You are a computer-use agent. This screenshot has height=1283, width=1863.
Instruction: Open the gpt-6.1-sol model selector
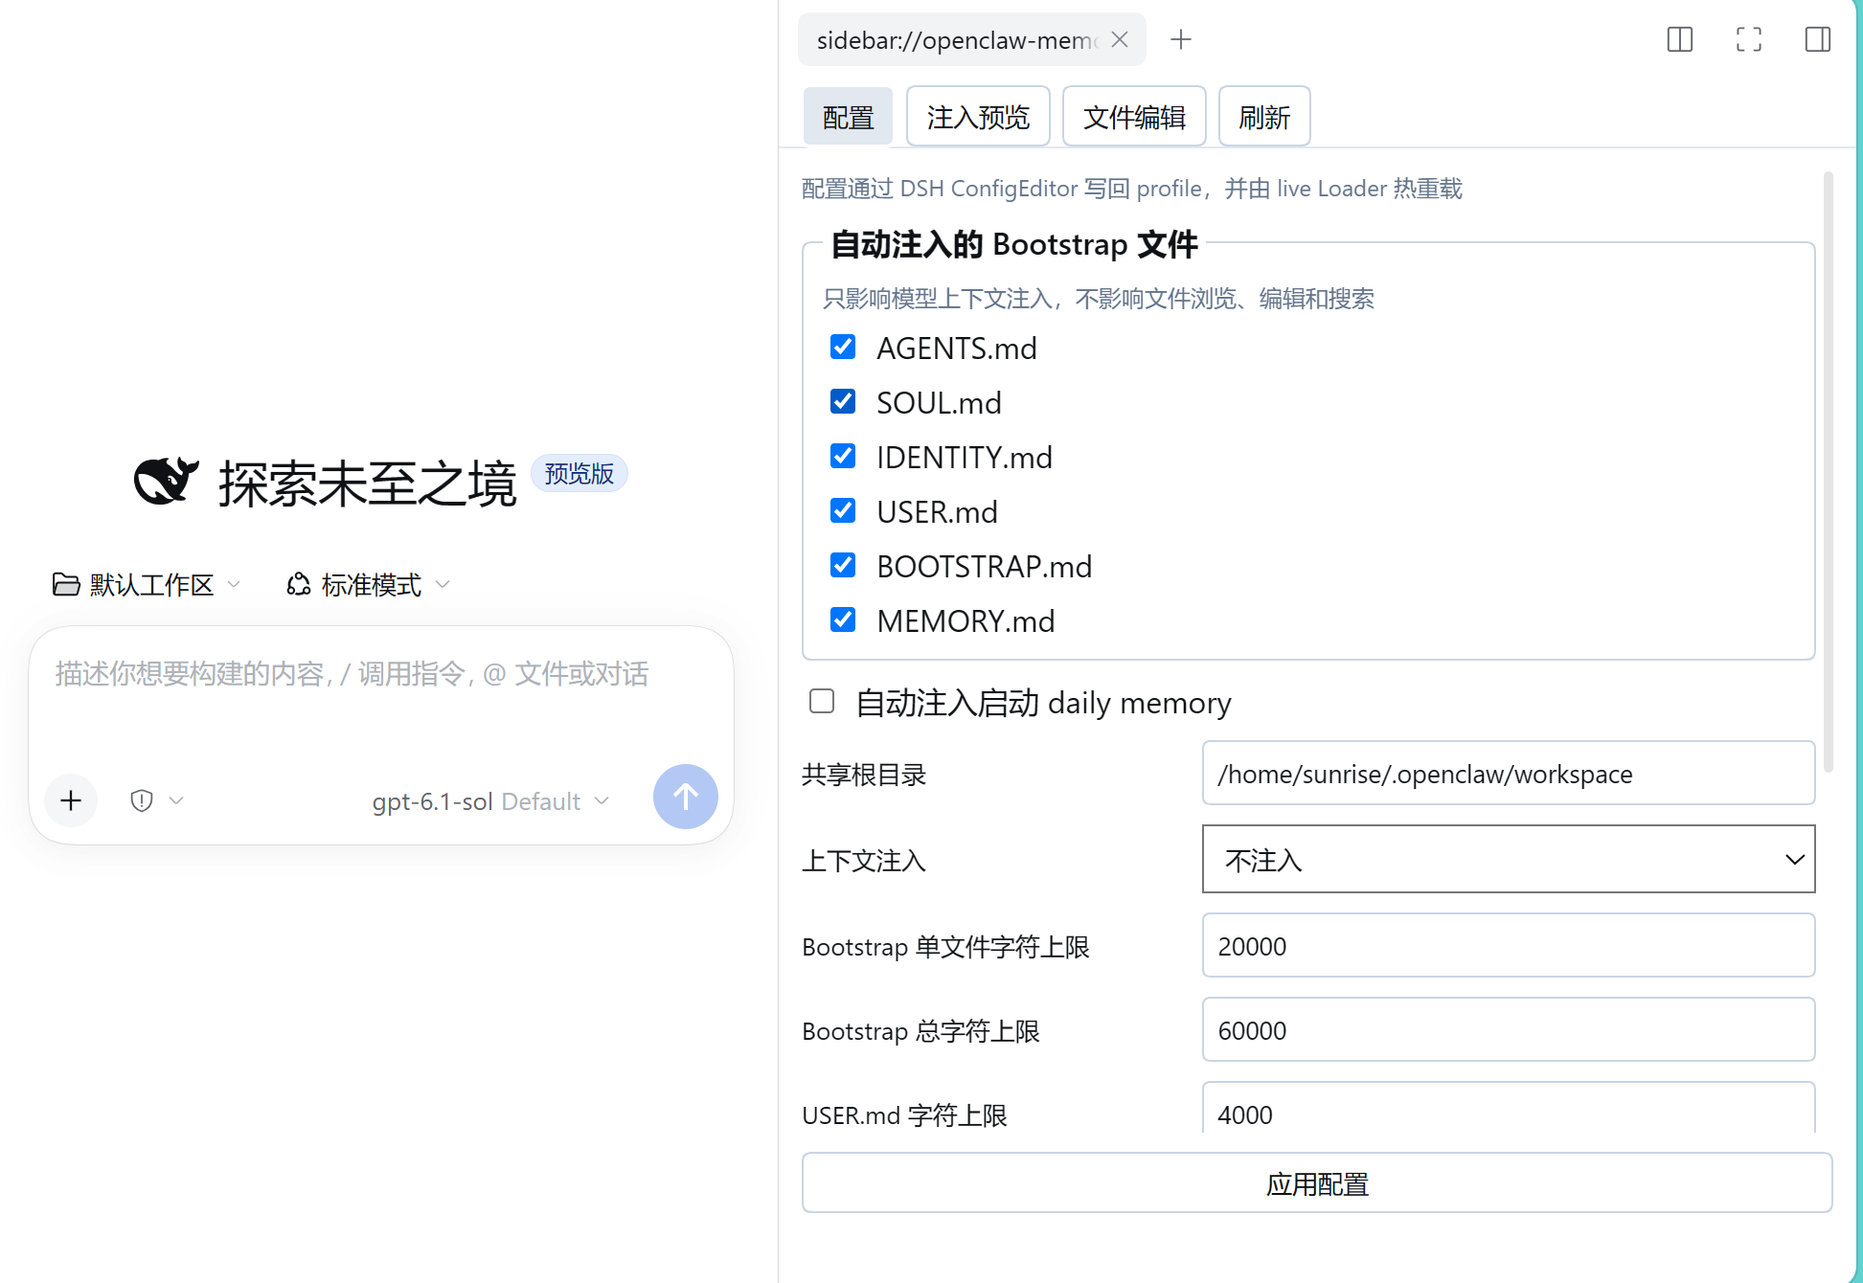click(x=490, y=801)
